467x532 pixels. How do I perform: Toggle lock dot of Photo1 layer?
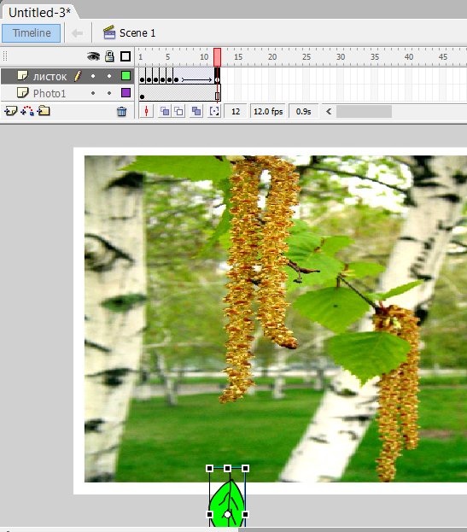109,93
